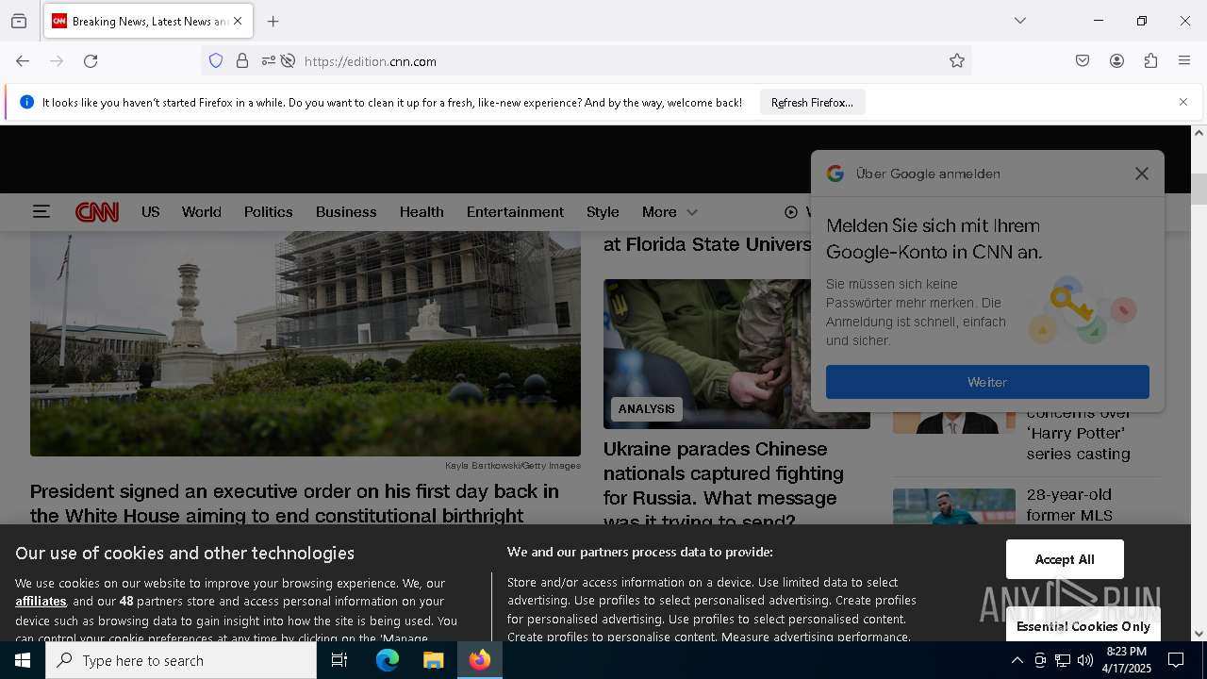Go back to previous page
The image size is (1207, 679).
23,61
